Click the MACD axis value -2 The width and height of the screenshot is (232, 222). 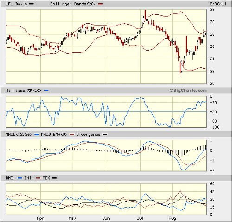(212, 171)
